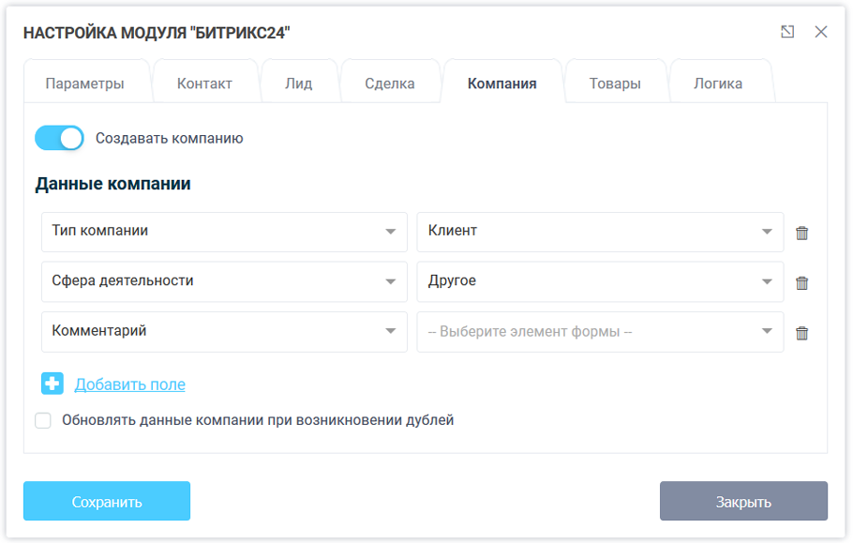
Task: Delete the Сфера деятельности field row
Action: click(x=801, y=282)
